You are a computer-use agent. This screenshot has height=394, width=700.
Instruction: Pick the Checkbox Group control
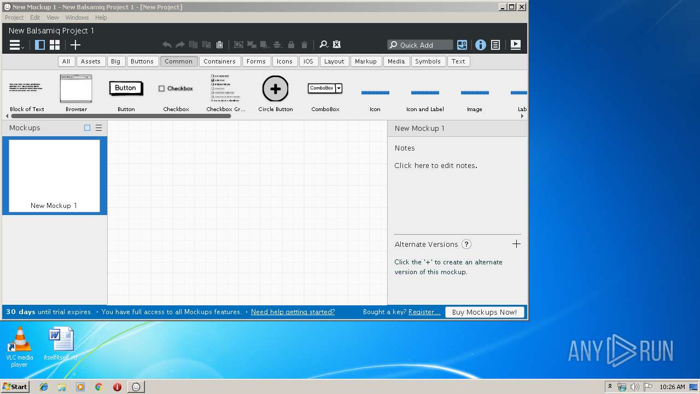[226, 92]
